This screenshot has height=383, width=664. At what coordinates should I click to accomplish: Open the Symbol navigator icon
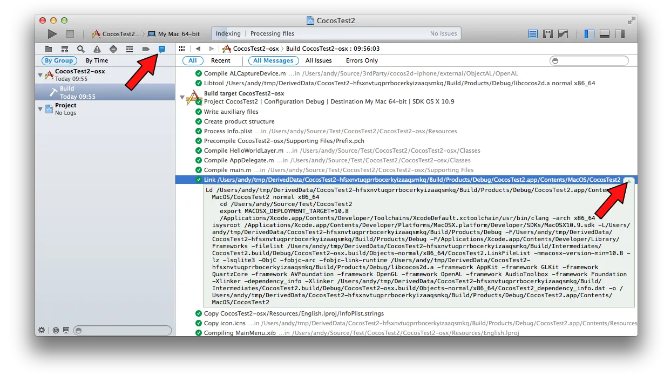[64, 49]
